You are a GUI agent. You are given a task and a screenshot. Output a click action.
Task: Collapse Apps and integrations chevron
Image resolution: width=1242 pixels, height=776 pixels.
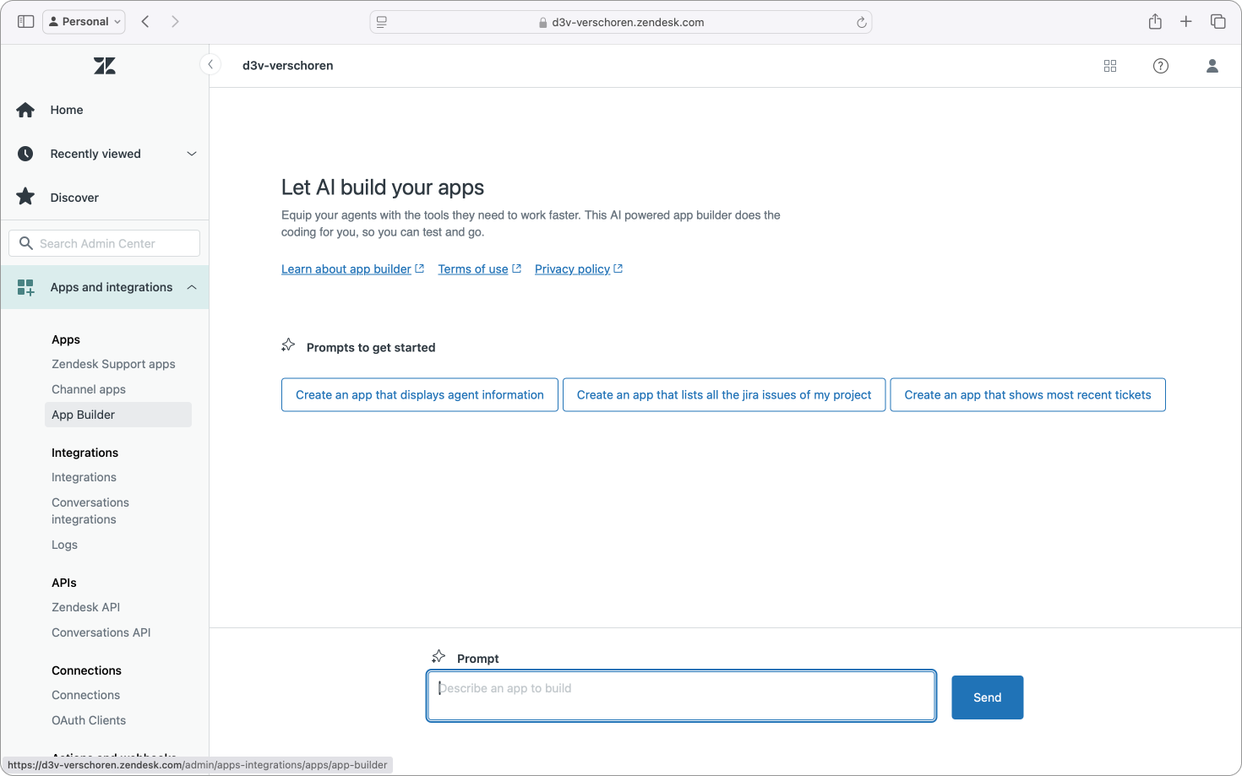click(x=192, y=287)
